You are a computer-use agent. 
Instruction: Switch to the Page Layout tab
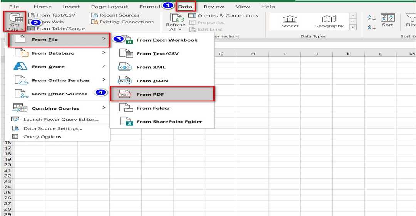point(109,7)
